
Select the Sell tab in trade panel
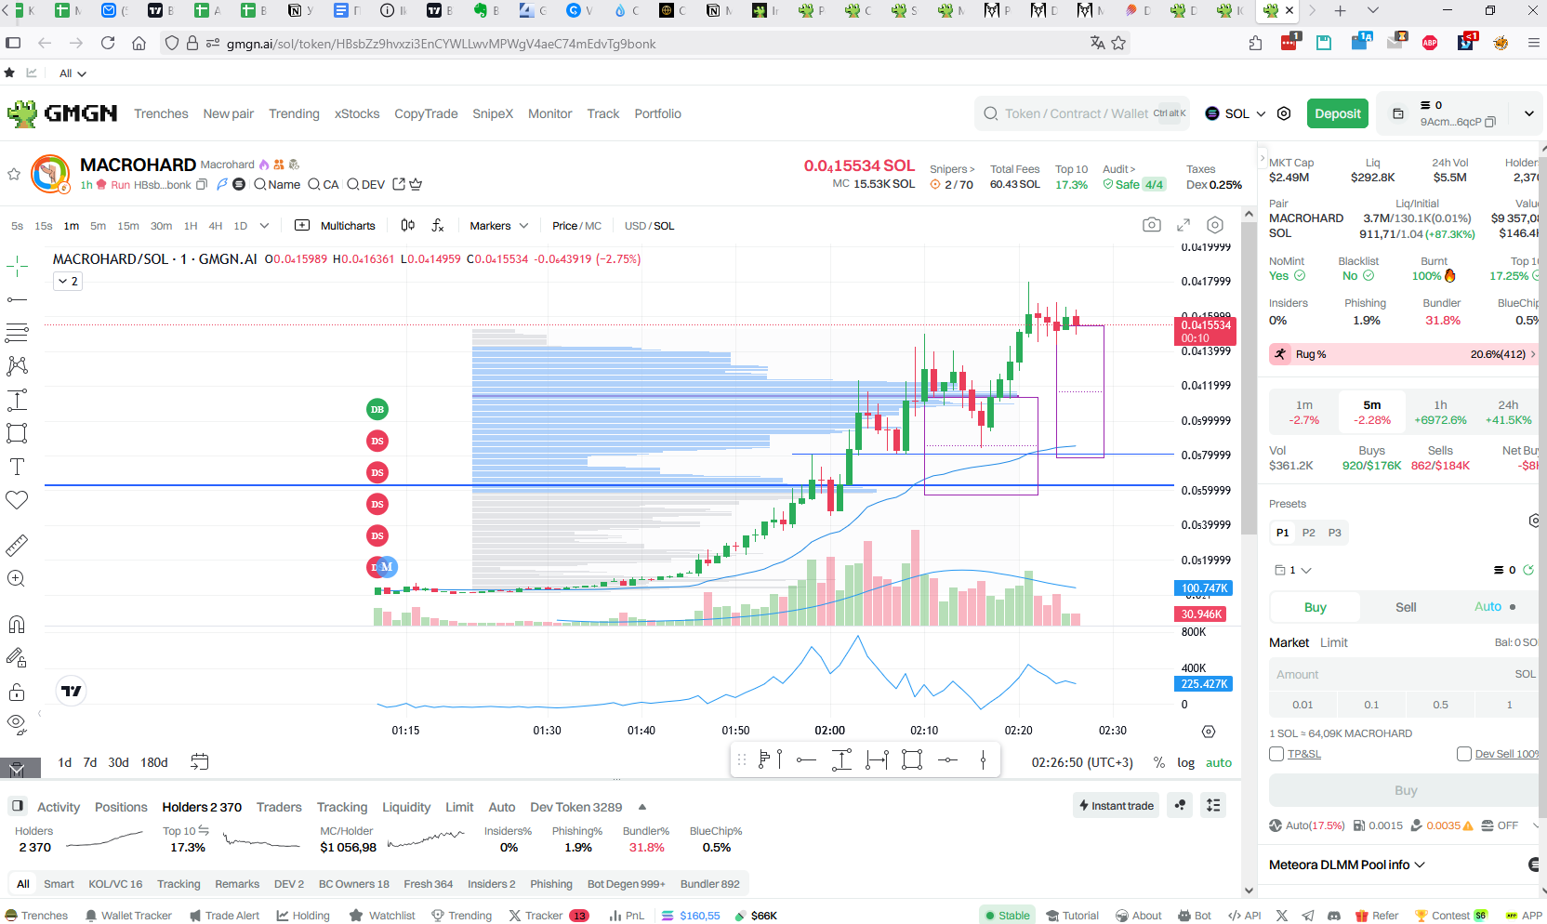[x=1406, y=607]
